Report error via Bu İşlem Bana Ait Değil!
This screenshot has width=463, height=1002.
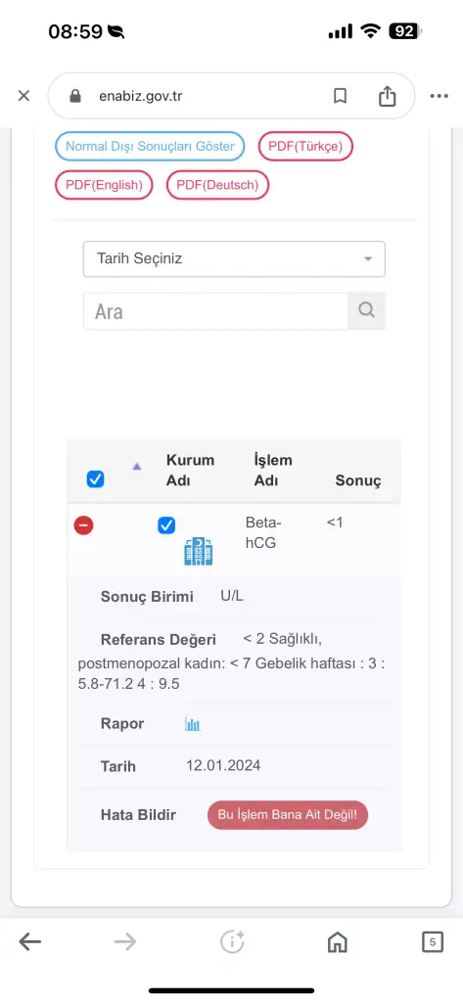288,815
